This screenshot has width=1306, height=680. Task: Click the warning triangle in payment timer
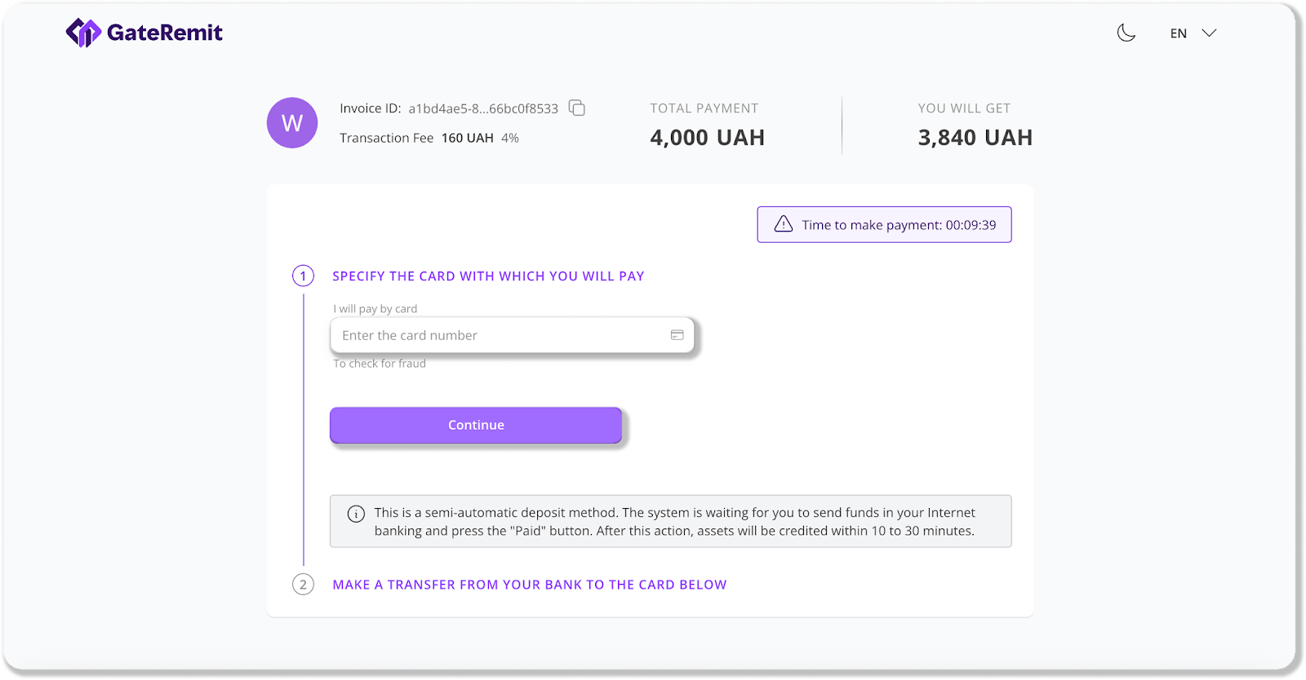(x=784, y=224)
